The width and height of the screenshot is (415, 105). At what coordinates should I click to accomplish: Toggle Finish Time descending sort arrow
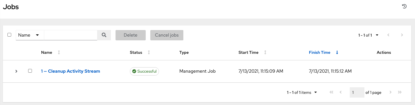(337, 52)
